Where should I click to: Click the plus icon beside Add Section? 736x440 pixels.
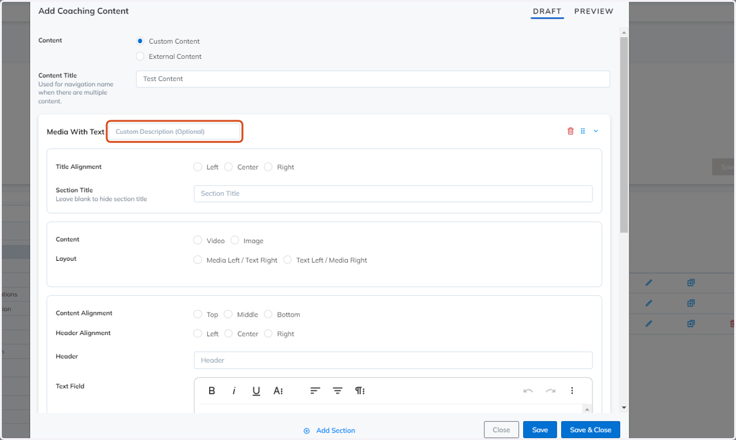click(x=307, y=431)
